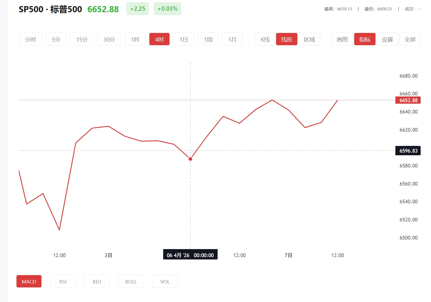Viewport: 431px width, 302px height.
Task: Select the 1周 weekly timeframe
Action: pos(208,39)
